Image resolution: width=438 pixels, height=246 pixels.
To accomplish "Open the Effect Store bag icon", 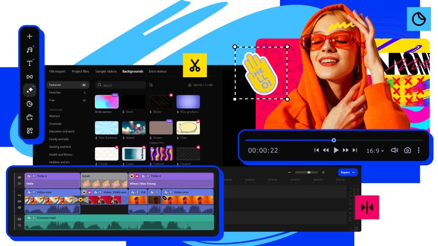I will (29, 117).
